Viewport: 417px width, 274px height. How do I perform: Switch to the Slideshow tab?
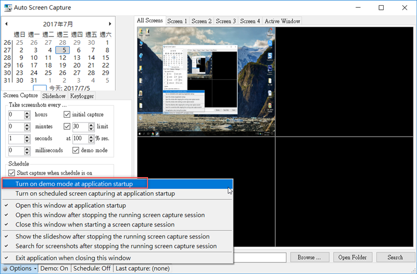tap(54, 96)
